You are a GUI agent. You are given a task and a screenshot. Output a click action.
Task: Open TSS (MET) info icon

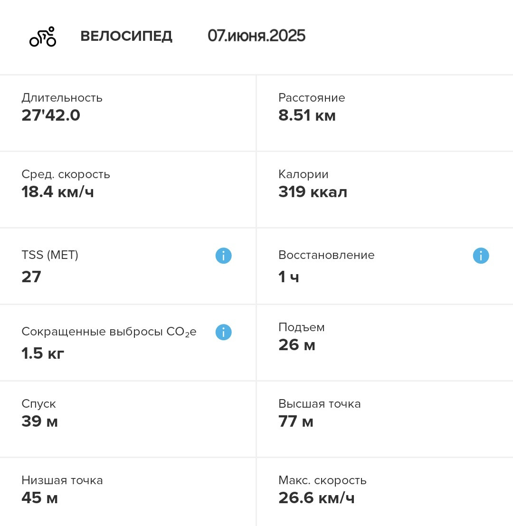[223, 256]
